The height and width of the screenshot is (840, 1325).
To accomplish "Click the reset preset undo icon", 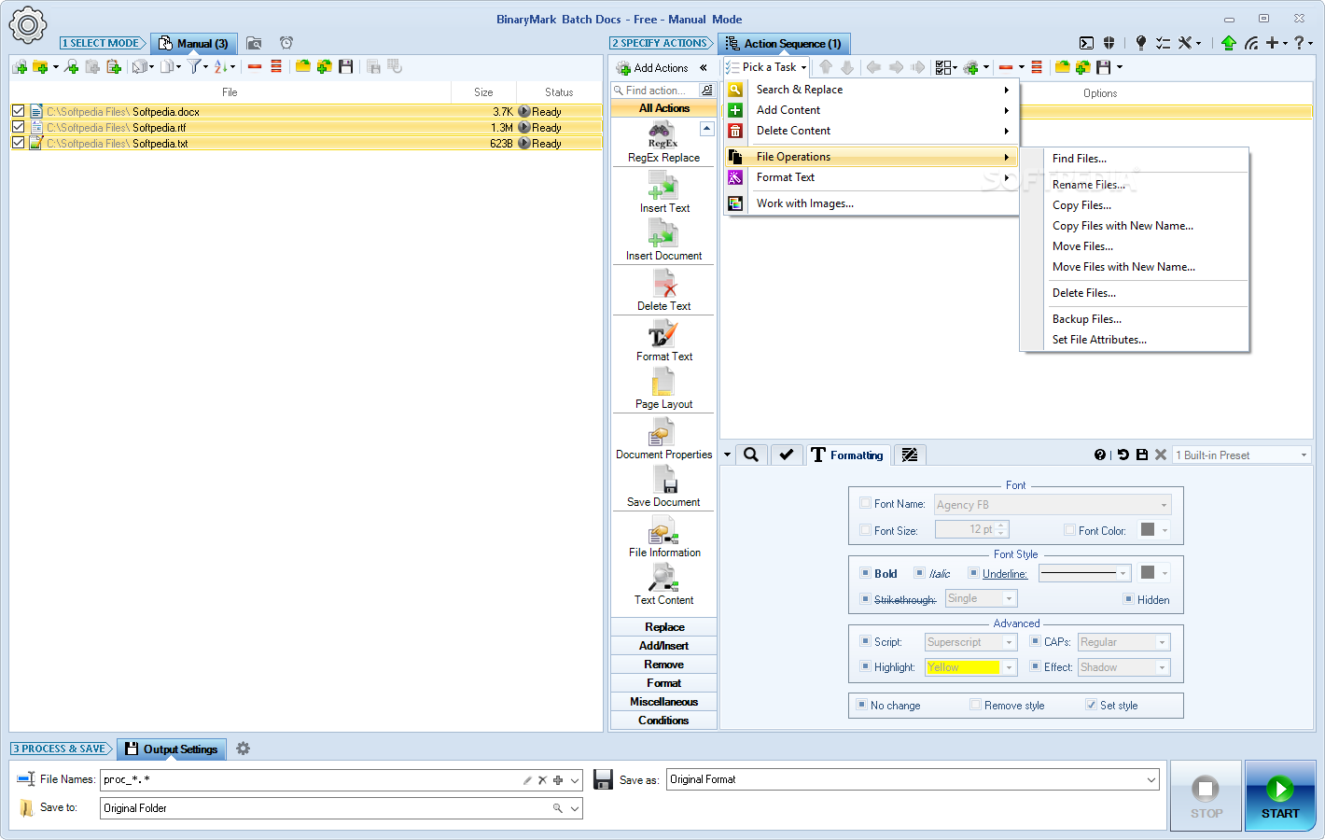I will 1123,455.
